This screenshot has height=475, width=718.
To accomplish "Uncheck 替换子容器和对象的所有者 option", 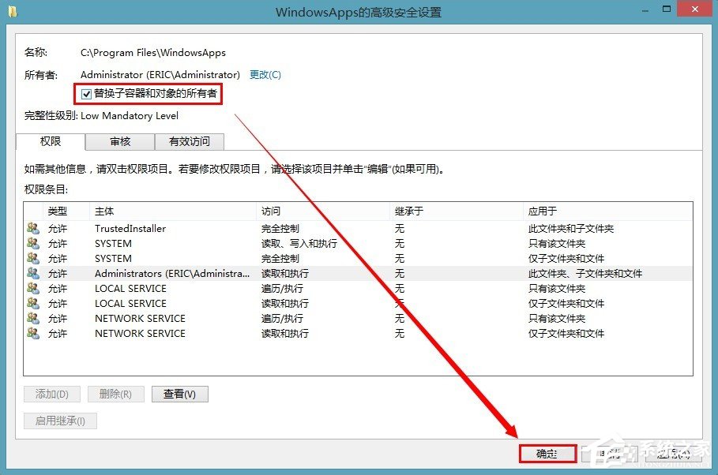I will 85,94.
